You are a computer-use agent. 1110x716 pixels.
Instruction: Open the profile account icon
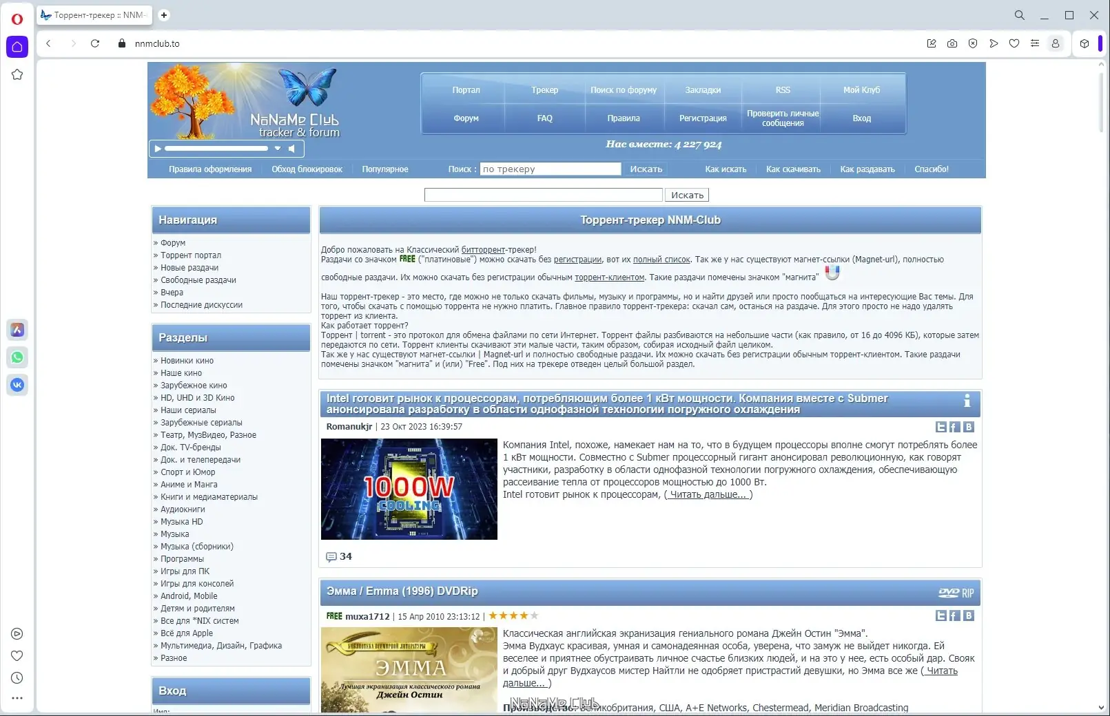pyautogui.click(x=1055, y=43)
